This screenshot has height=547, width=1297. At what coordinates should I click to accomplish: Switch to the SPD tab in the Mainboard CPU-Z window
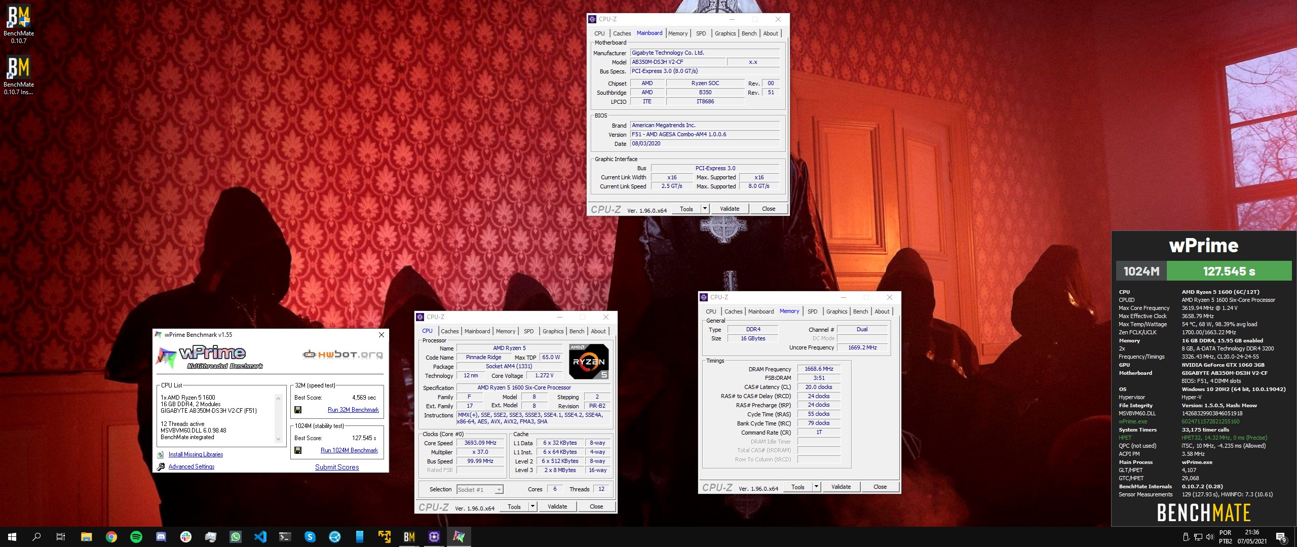coord(701,33)
